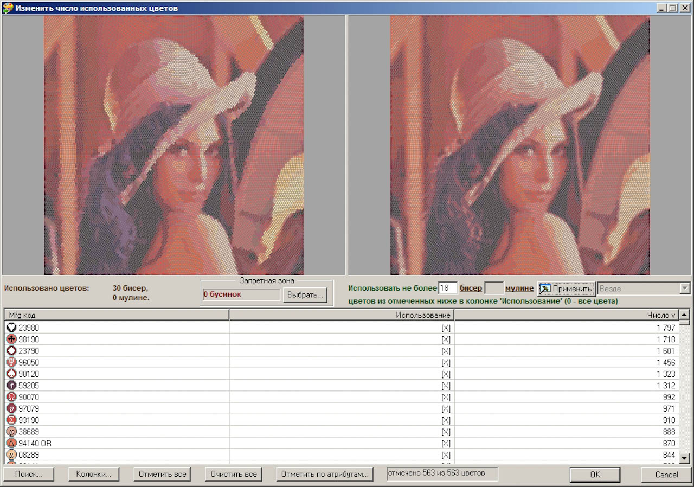The image size is (694, 487).
Task: Toggle the [X] usage mark for 93190
Action: (446, 421)
